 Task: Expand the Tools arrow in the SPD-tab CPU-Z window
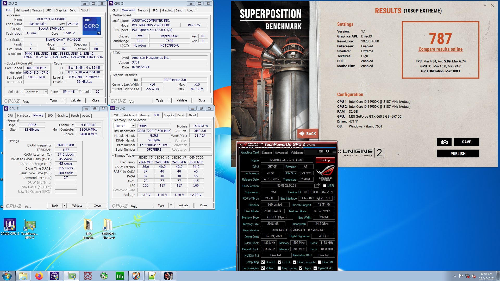coord(171,205)
